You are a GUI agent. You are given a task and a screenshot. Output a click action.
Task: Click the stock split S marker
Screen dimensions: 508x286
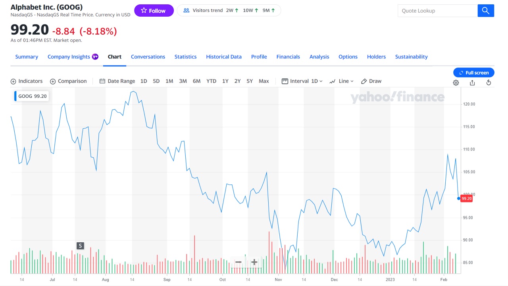(80, 246)
